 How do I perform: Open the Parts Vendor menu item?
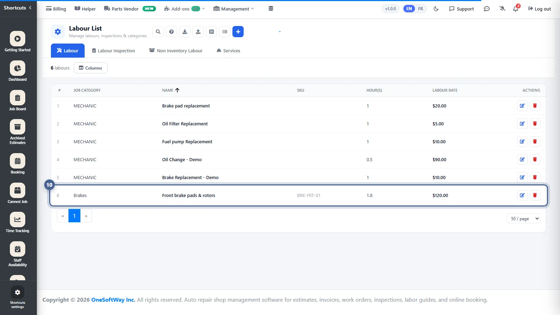[x=130, y=9]
